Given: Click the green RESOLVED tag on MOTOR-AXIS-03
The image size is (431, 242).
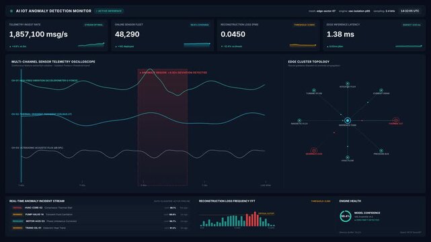Looking at the screenshot, I should (18, 221).
